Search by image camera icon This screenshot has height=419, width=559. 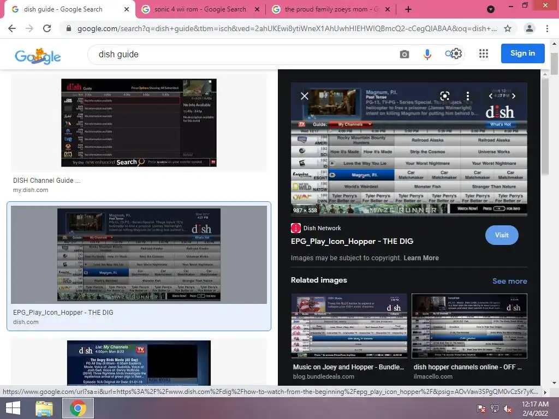405,54
